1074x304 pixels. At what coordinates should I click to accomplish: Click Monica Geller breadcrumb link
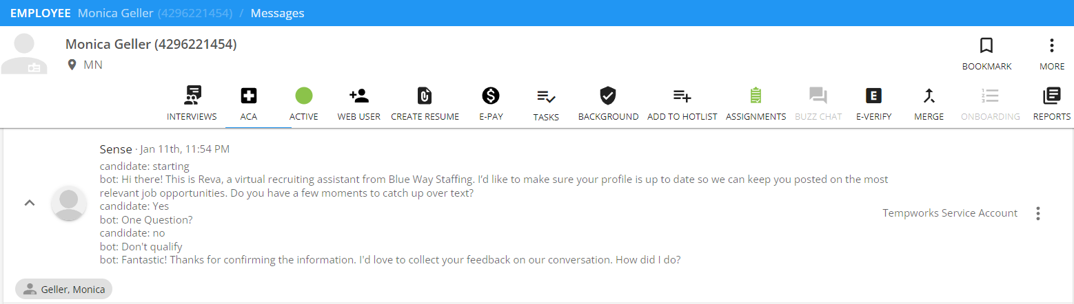(115, 13)
